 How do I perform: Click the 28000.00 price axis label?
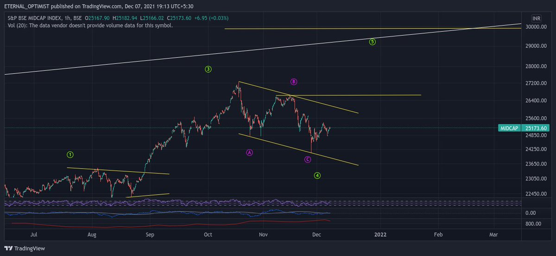(x=535, y=66)
